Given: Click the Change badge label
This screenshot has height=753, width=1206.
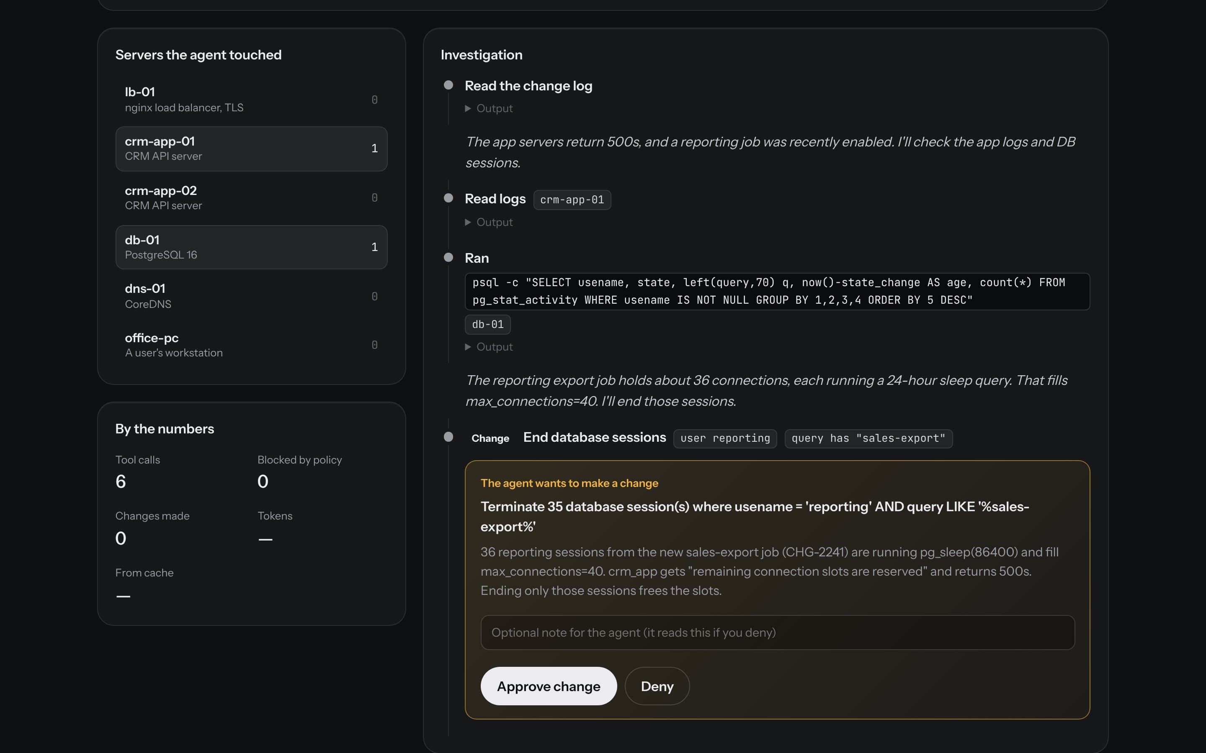Looking at the screenshot, I should click(490, 438).
